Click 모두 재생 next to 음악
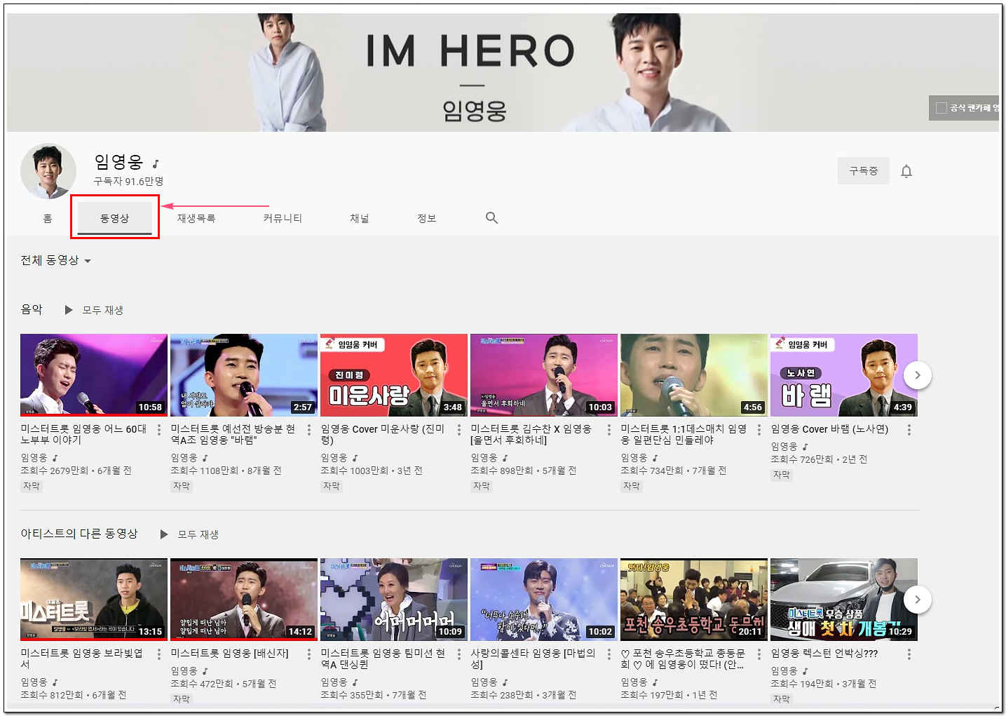This screenshot has height=716, width=1006. click(103, 310)
